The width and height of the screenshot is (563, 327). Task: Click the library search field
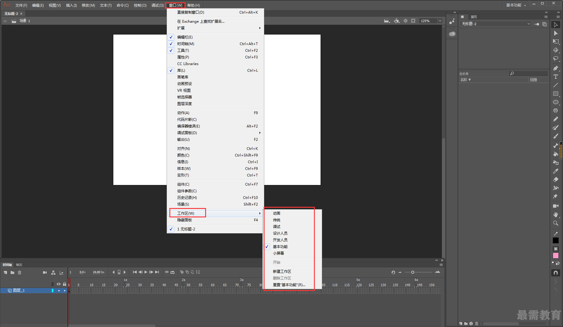point(528,74)
